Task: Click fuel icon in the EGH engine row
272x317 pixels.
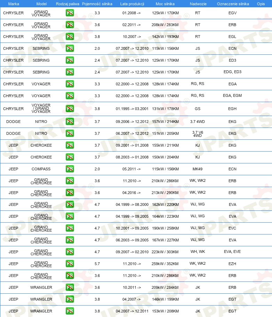Action: (x=70, y=109)
